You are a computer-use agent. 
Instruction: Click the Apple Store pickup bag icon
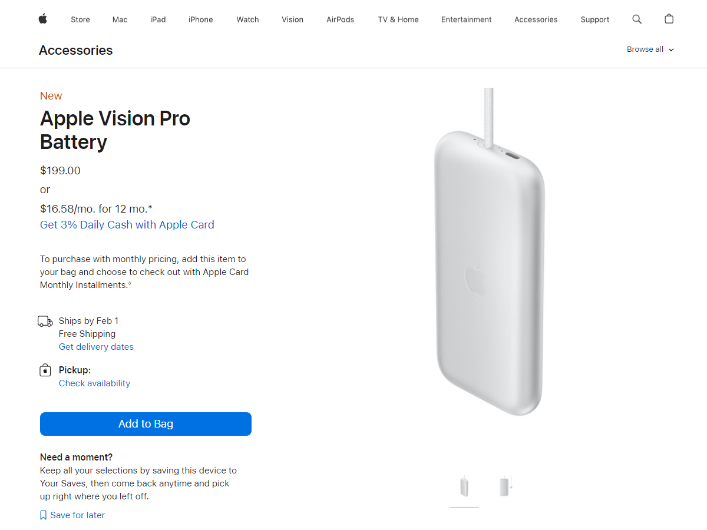point(45,370)
